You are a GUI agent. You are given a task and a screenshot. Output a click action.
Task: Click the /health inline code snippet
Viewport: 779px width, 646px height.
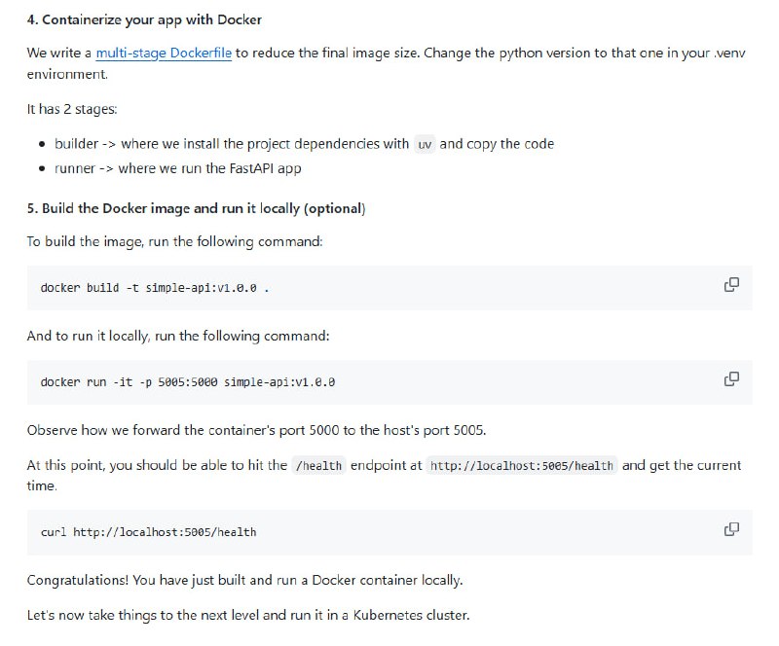coord(319,465)
